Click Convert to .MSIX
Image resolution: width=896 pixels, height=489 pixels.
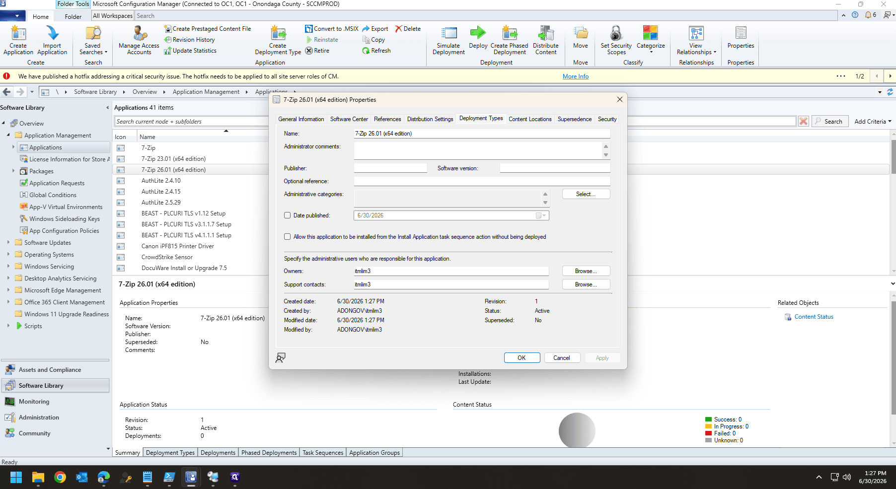(331, 29)
